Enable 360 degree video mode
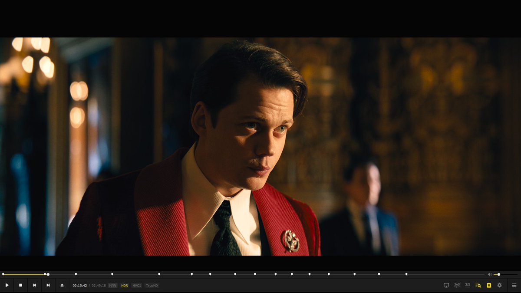This screenshot has width=521, height=293. point(457,285)
